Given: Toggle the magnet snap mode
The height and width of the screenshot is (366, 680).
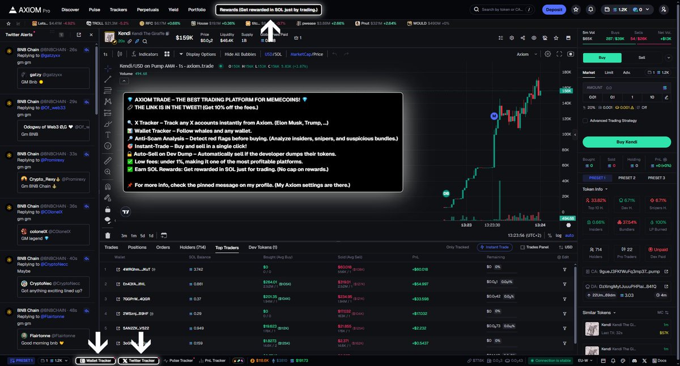Looking at the screenshot, I should tap(108, 186).
